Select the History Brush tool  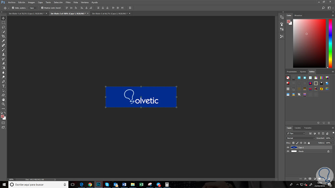point(3,59)
